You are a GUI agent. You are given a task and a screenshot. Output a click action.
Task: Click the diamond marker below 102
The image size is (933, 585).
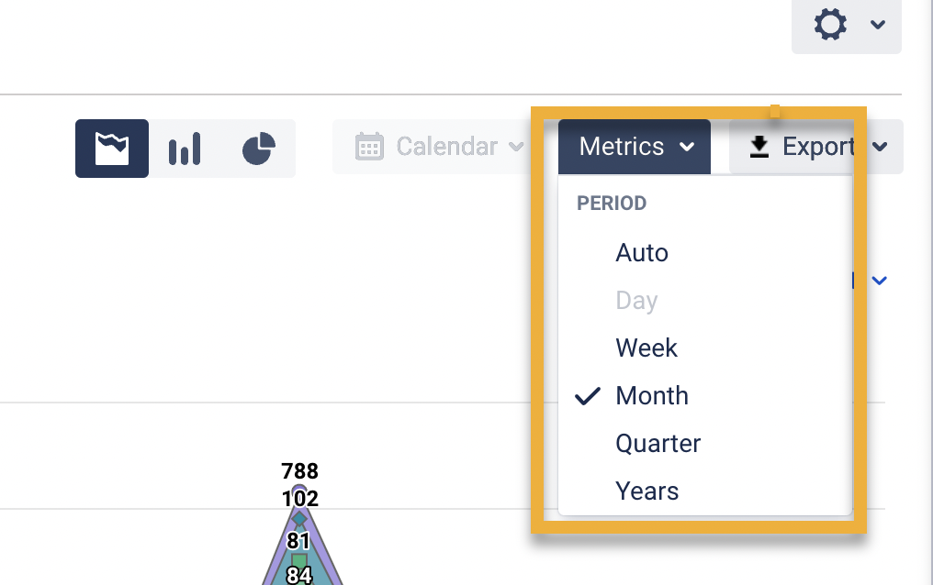[299, 519]
